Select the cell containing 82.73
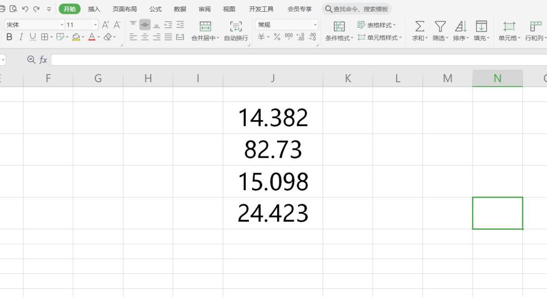 pos(273,150)
